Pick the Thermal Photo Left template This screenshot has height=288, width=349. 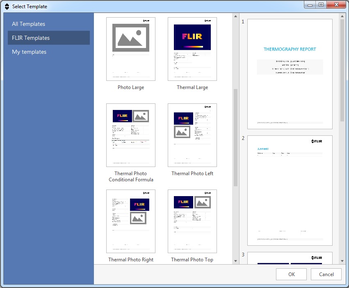tap(192, 135)
